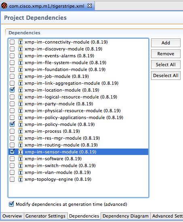Click the module icon beside xmp-im-connectivity-module
The height and width of the screenshot is (222, 183).
coord(21,42)
